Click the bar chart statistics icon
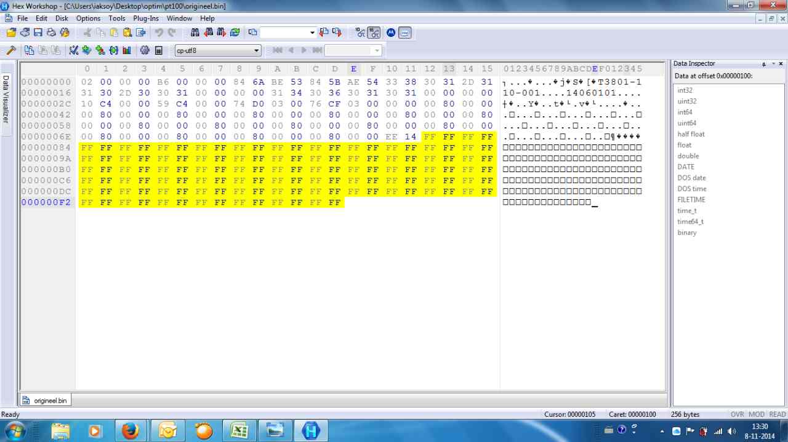Screen dimensions: 788x442 tap(127, 50)
